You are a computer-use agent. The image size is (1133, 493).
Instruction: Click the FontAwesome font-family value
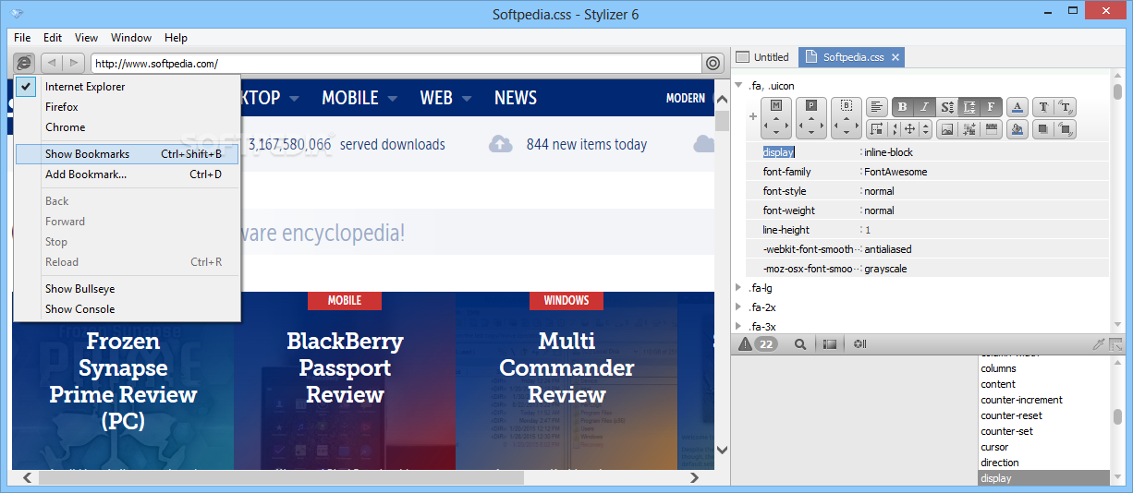pos(895,172)
